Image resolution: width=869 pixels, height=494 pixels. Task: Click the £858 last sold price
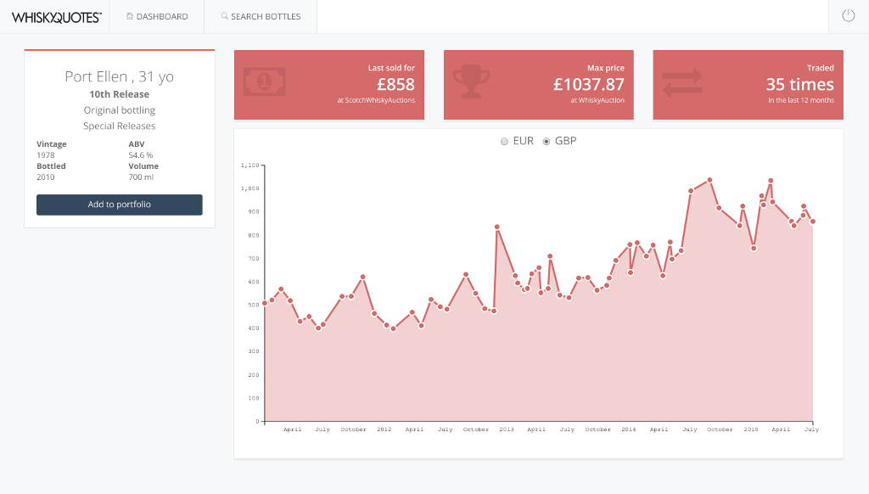coord(395,84)
